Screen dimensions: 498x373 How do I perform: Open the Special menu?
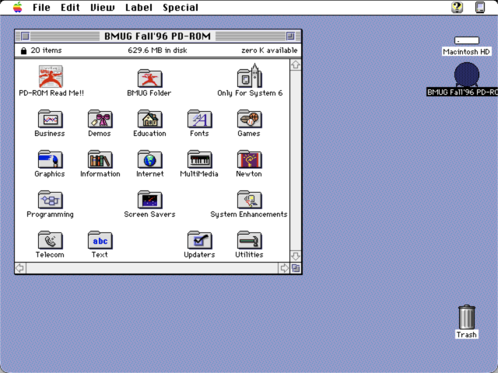[181, 7]
